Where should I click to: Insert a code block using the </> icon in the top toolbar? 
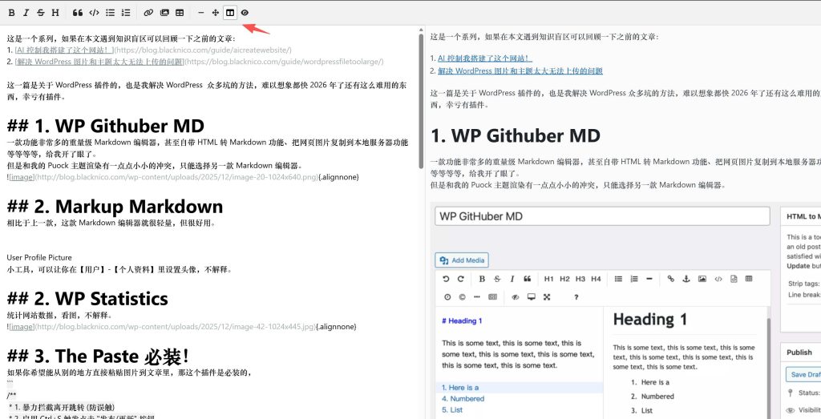coord(94,13)
